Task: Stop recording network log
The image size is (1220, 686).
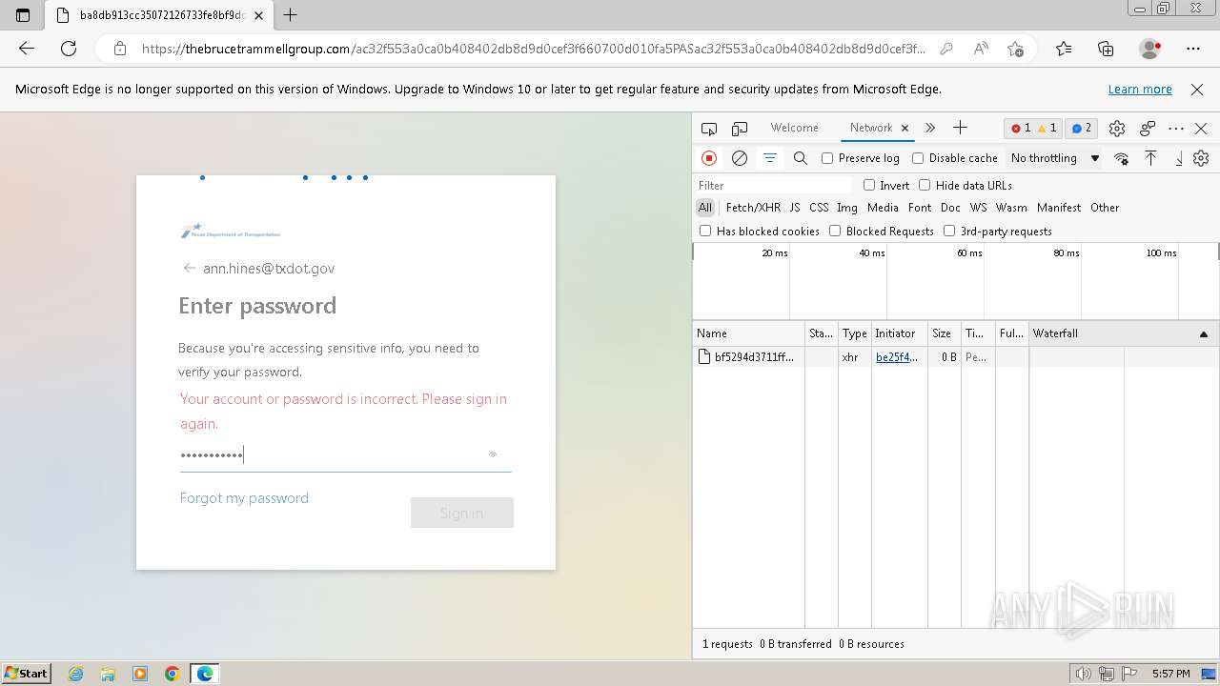Action: (x=709, y=158)
